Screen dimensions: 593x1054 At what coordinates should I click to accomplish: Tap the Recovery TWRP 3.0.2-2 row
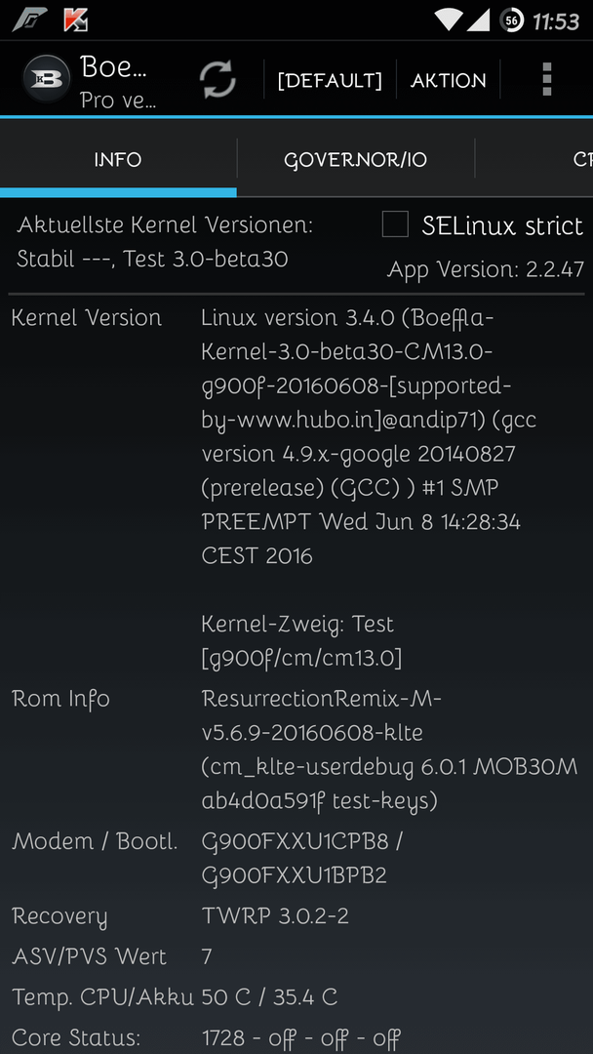pyautogui.click(x=296, y=915)
